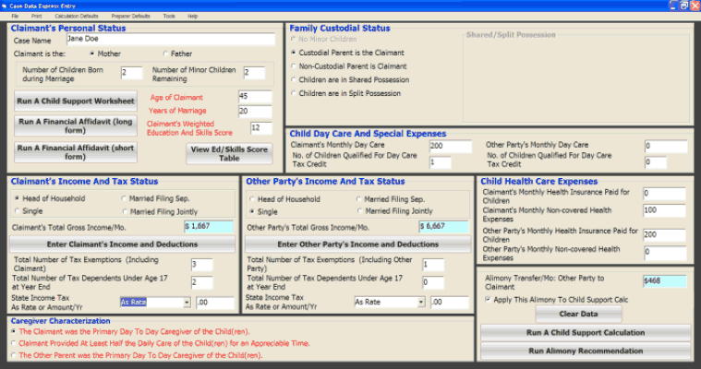Open the Tools menu
Viewport: 701px width, 369px height.
pos(168,17)
